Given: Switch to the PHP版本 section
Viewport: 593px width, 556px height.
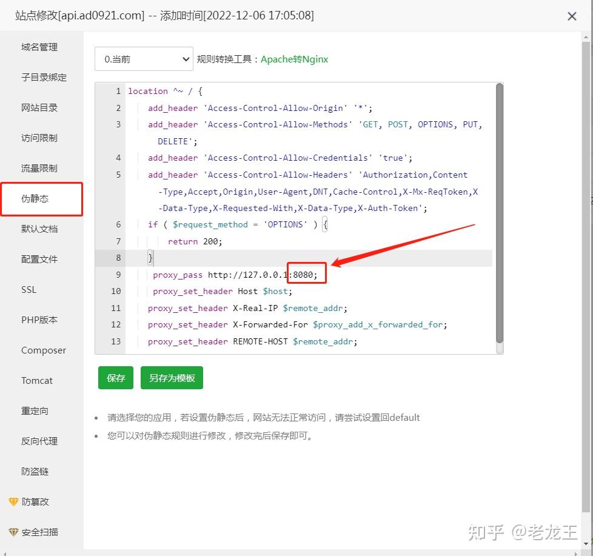Looking at the screenshot, I should (x=38, y=320).
